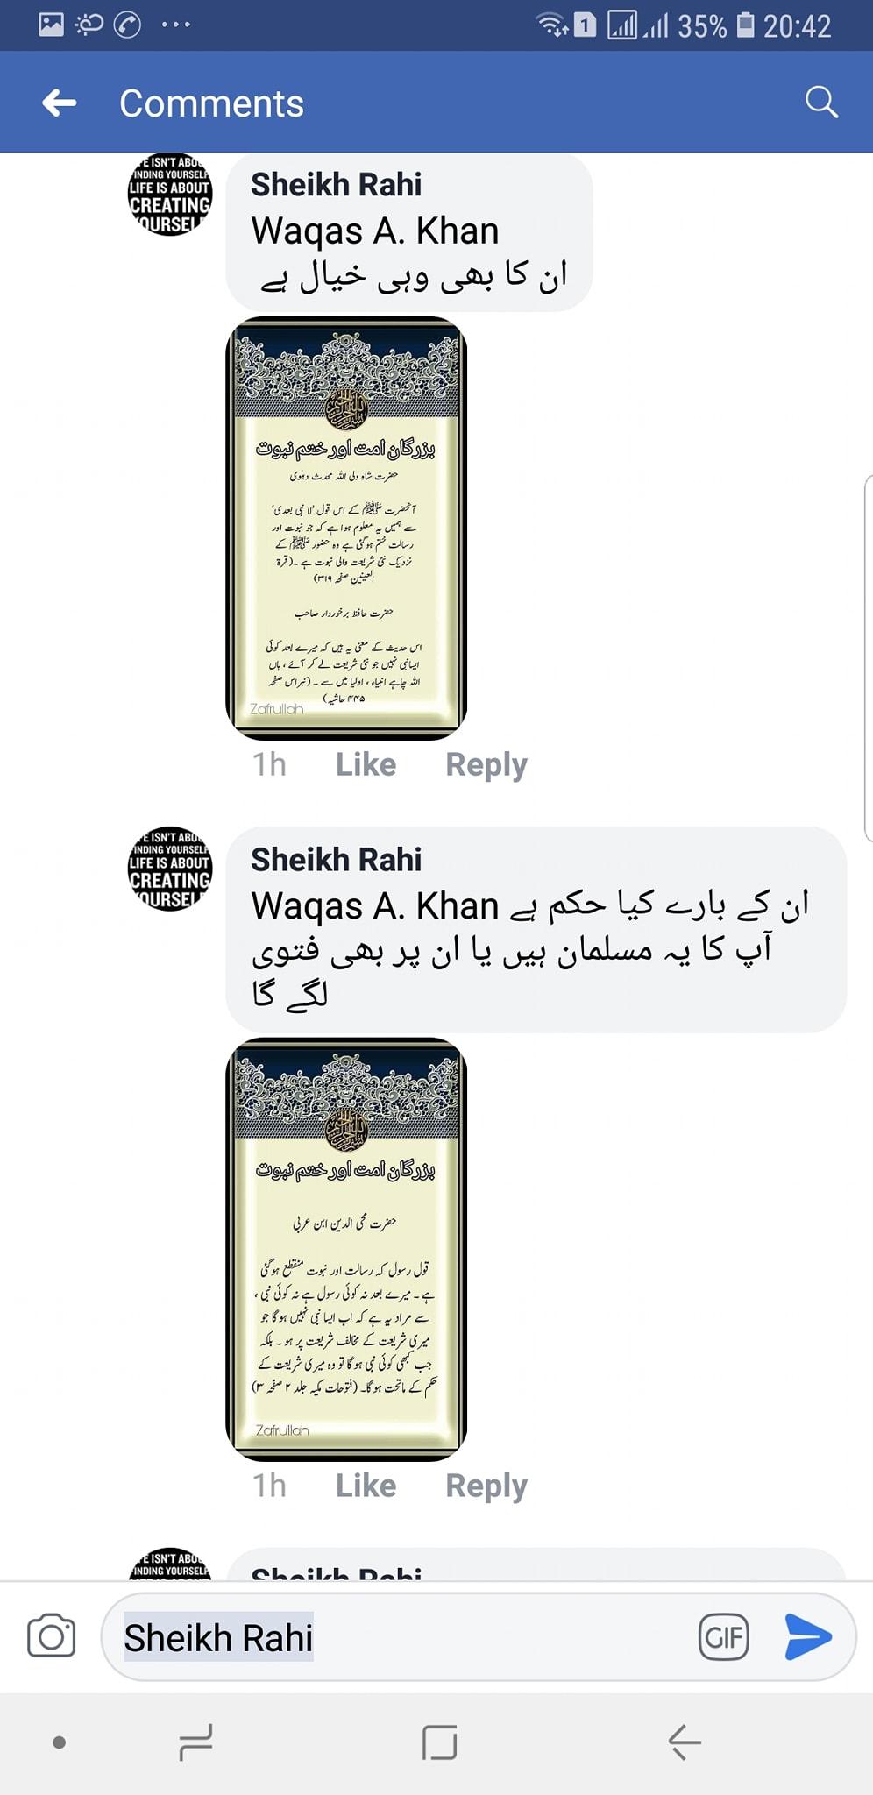Open the second attached Urdu image
The image size is (873, 1795).
(x=346, y=1250)
